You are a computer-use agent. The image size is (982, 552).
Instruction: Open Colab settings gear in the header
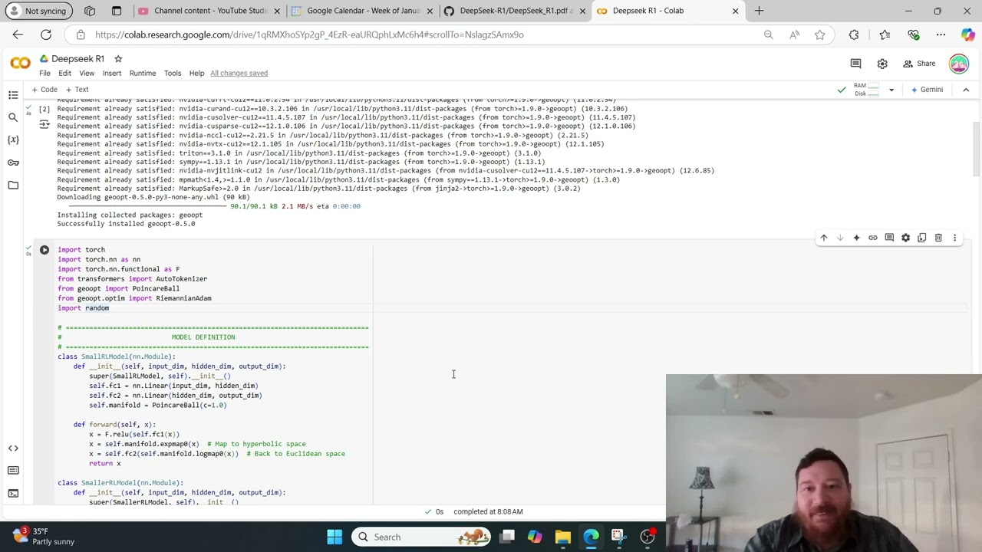pyautogui.click(x=882, y=64)
